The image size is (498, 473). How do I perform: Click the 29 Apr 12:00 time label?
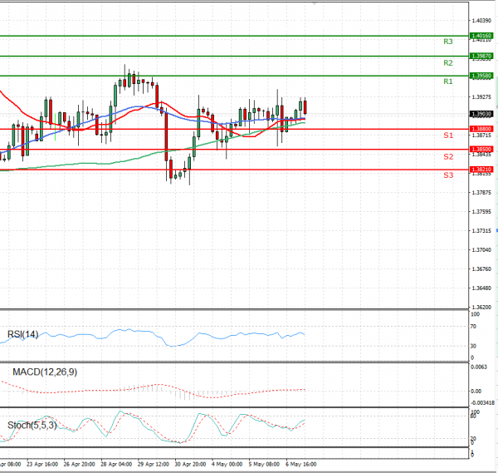pyautogui.click(x=153, y=465)
